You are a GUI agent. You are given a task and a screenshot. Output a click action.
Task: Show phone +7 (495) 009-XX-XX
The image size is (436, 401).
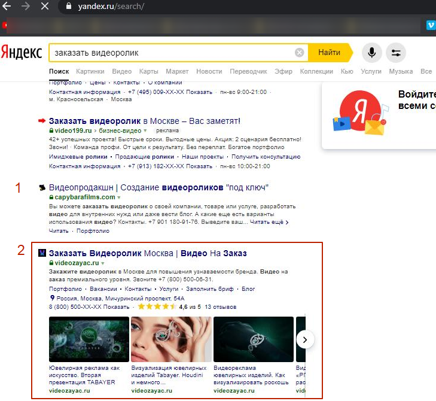pos(170,92)
